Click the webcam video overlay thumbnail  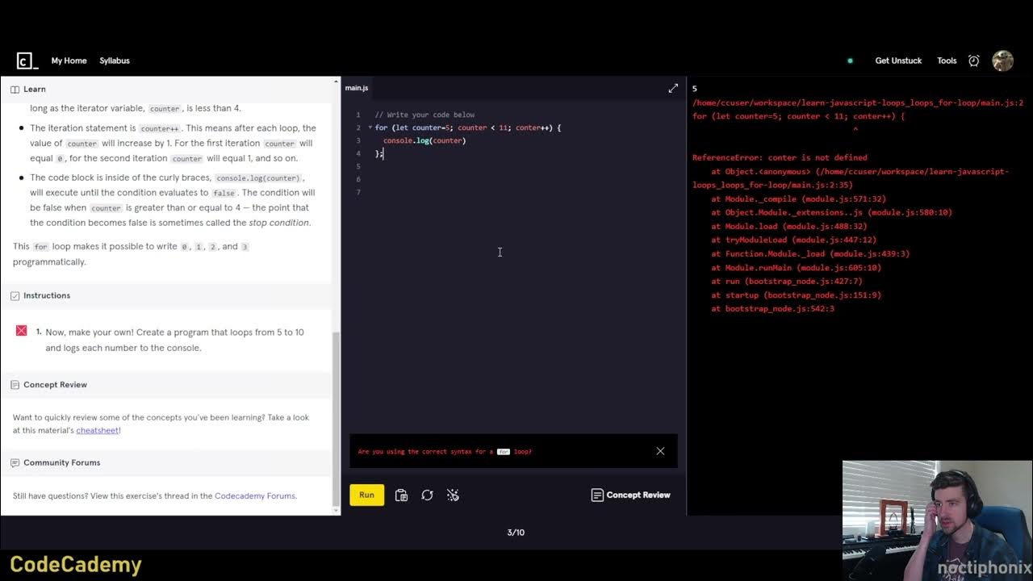point(937,520)
